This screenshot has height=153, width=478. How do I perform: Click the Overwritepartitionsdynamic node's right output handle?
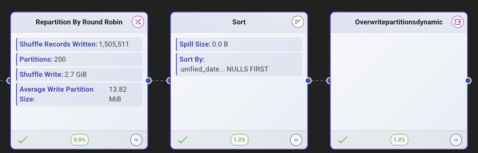(x=468, y=81)
